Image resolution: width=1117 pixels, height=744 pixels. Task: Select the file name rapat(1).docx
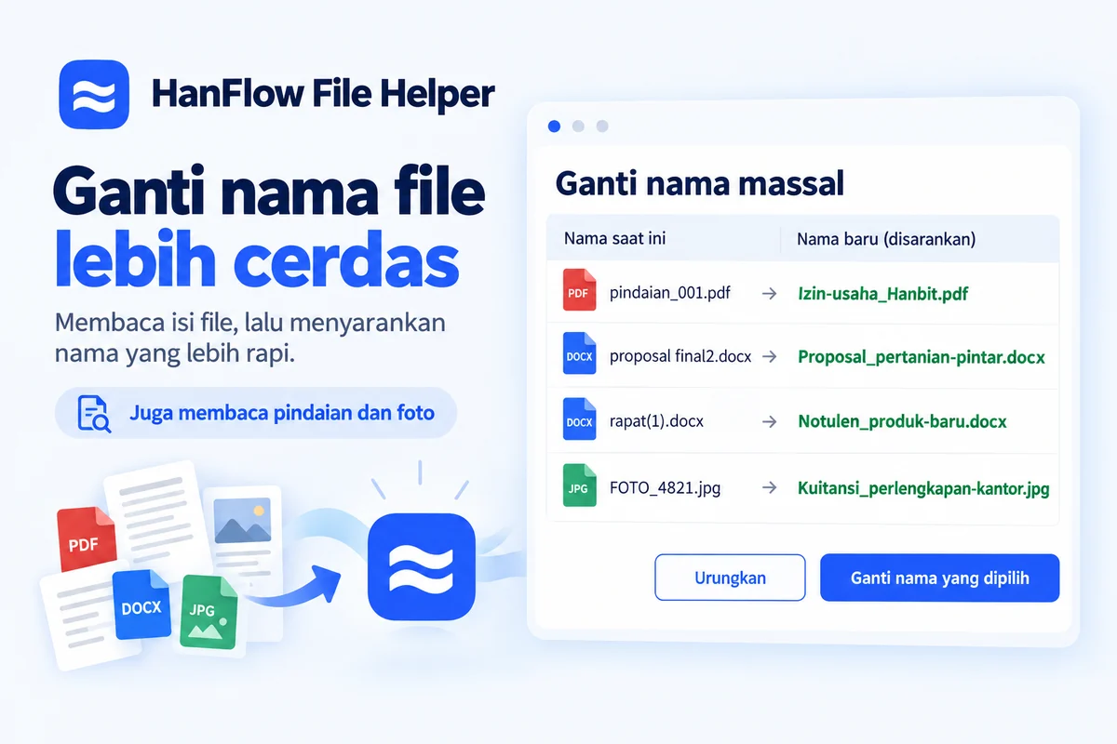[656, 421]
